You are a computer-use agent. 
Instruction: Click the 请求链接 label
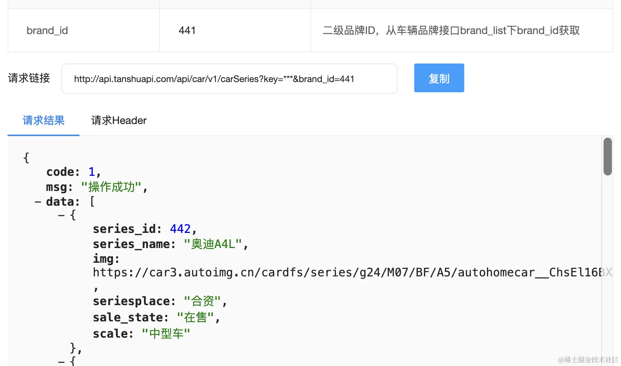point(29,78)
